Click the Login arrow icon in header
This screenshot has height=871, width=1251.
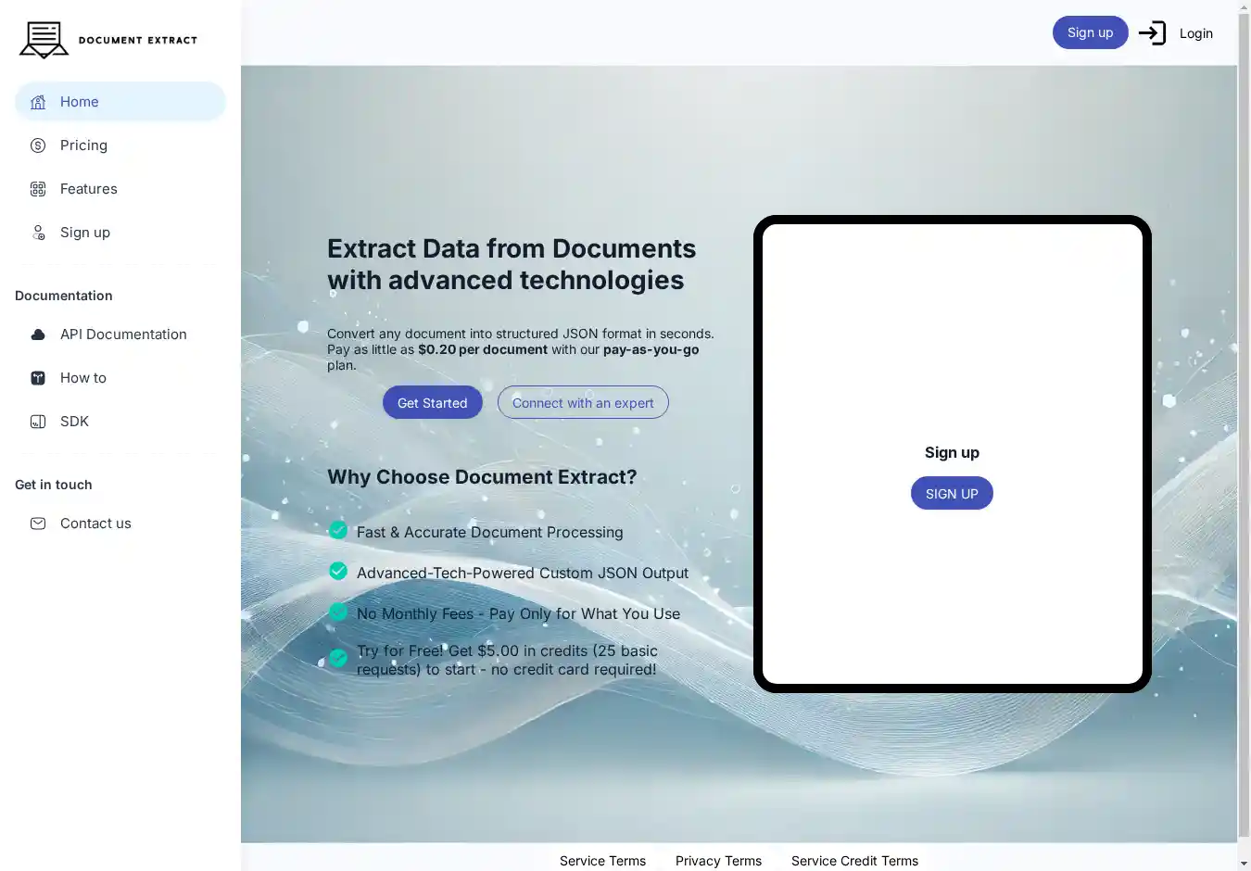(1152, 33)
